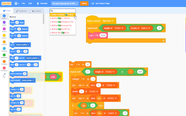Viewport: 186px width, 116px height.
Task: Select the Looks category circle
Action: [4, 22]
